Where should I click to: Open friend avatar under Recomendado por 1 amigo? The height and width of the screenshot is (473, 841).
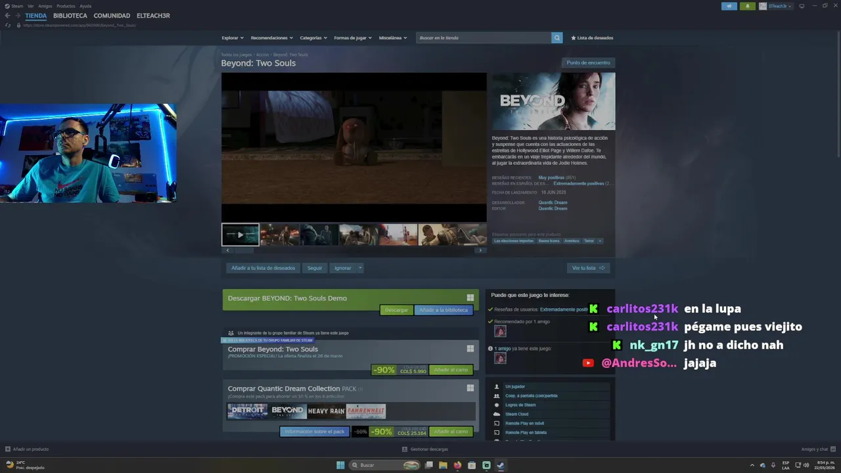tap(500, 332)
